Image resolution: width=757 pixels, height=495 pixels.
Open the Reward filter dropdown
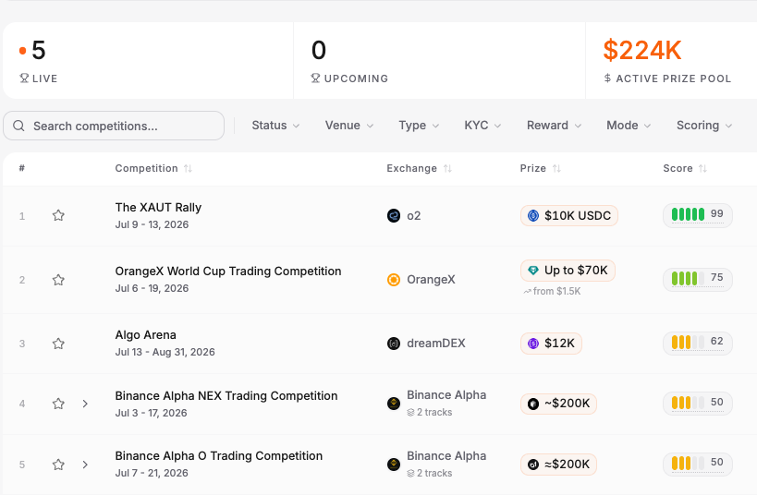554,126
